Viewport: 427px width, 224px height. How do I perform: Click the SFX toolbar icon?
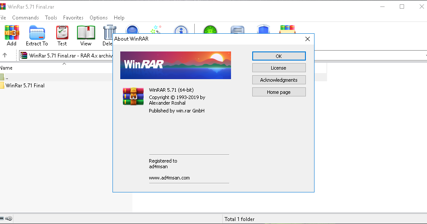pos(287,29)
